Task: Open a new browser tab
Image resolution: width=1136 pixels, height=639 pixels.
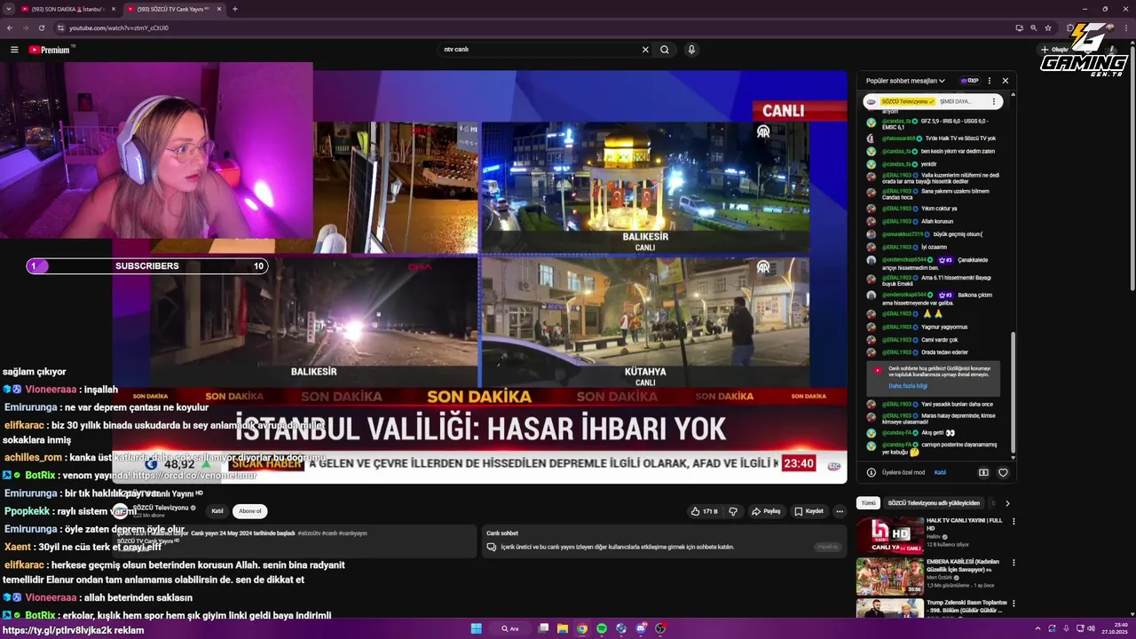Action: 235,9
